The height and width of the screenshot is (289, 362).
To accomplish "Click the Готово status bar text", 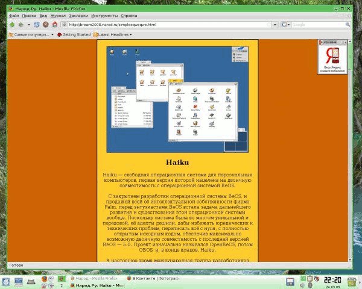I will pos(16,266).
